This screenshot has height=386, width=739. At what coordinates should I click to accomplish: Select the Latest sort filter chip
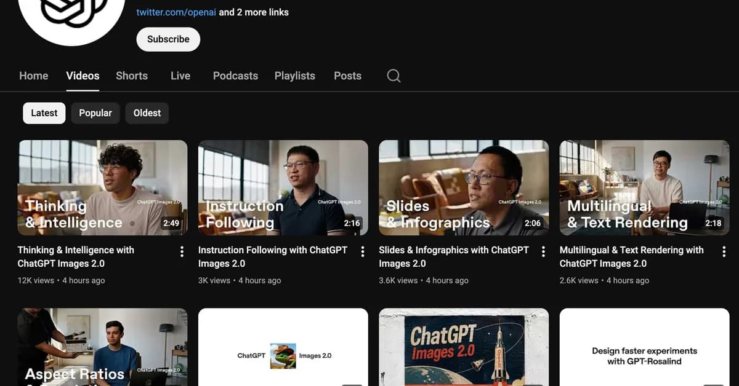tap(44, 113)
